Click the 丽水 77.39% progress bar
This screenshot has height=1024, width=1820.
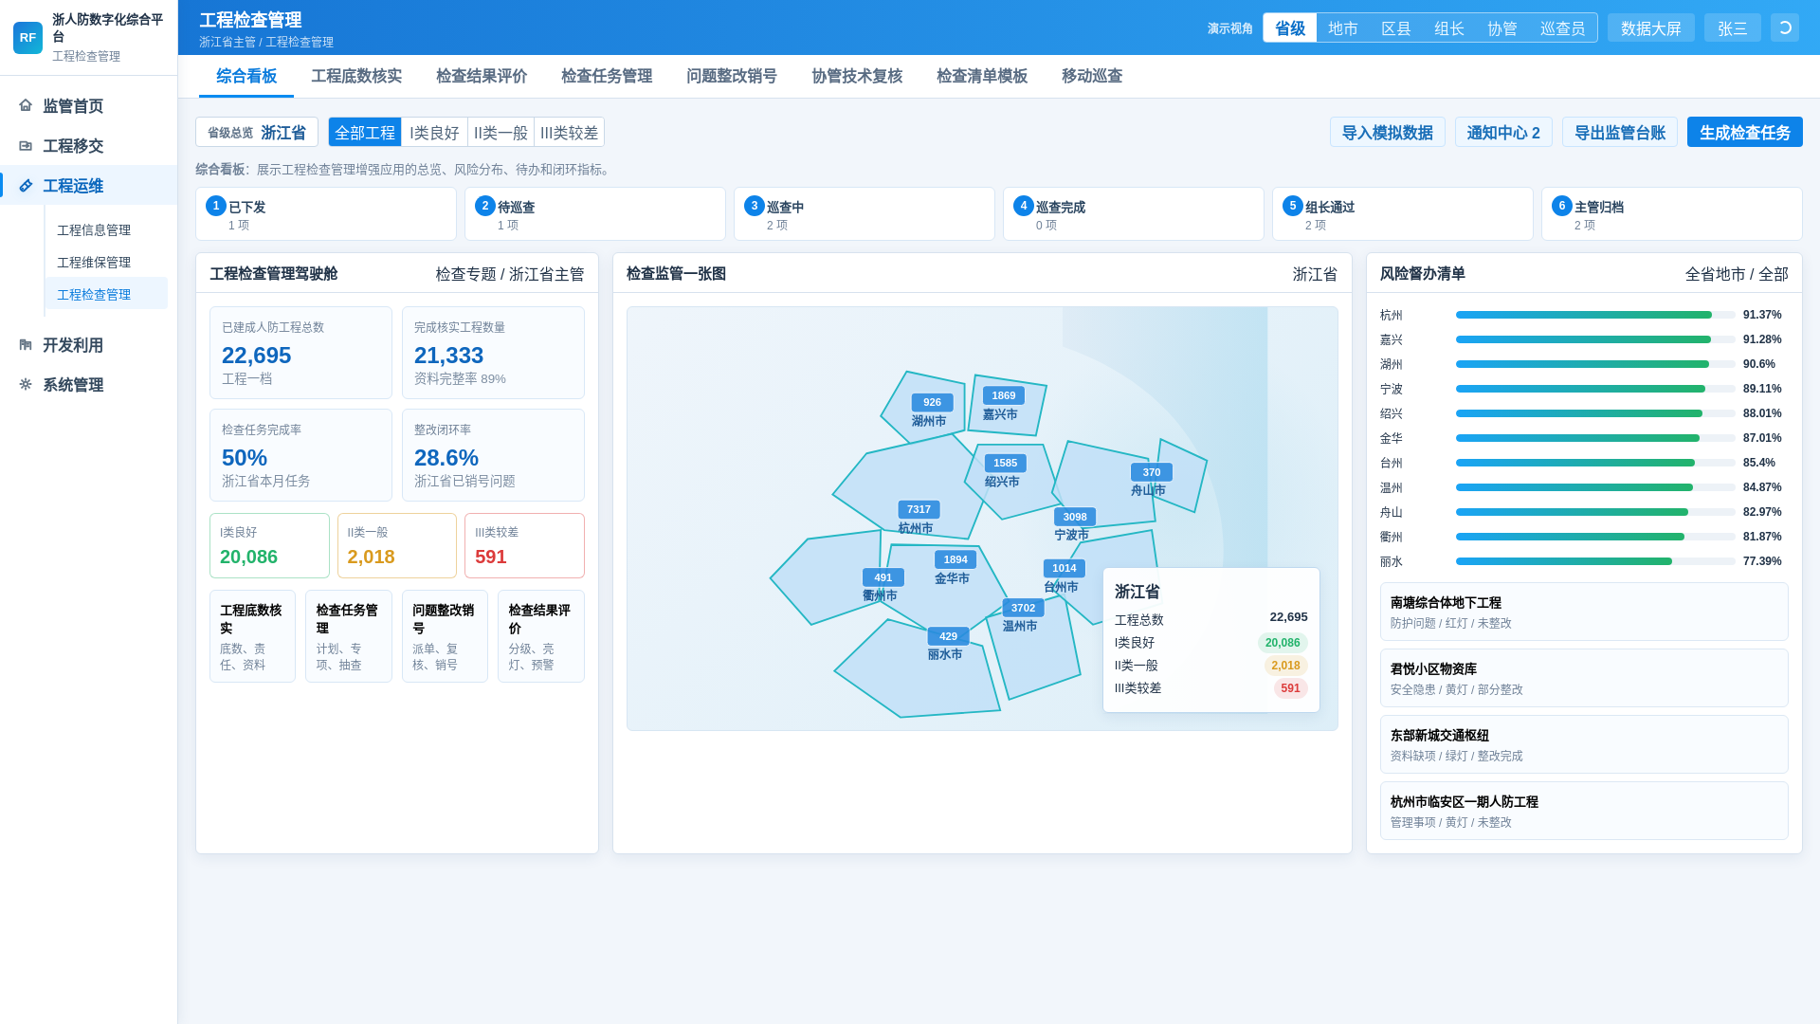pyautogui.click(x=1594, y=561)
